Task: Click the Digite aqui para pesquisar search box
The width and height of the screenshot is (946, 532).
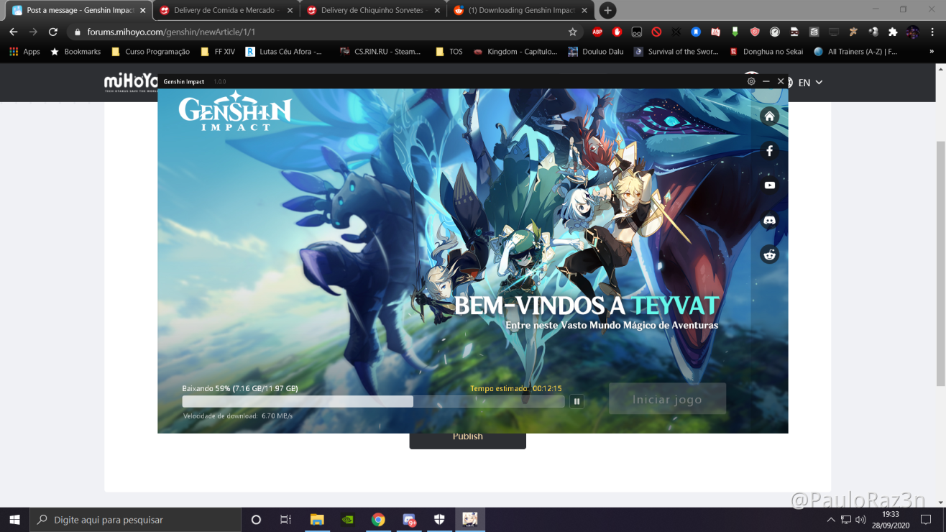Action: (x=136, y=519)
